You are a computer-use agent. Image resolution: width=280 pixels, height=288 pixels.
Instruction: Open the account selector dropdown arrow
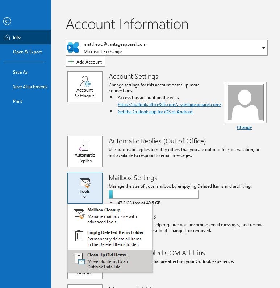point(263,48)
